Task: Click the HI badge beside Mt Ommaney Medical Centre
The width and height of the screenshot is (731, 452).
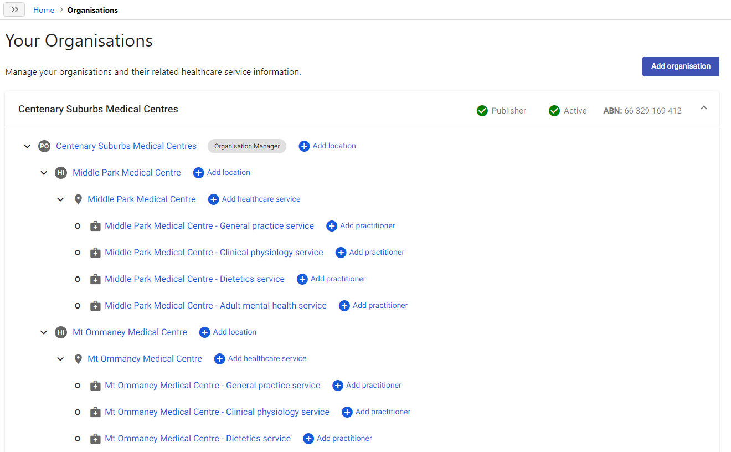Action: (61, 332)
